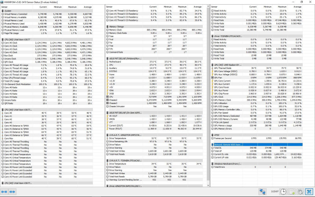Click the blue X close sensors button

coord(309,191)
